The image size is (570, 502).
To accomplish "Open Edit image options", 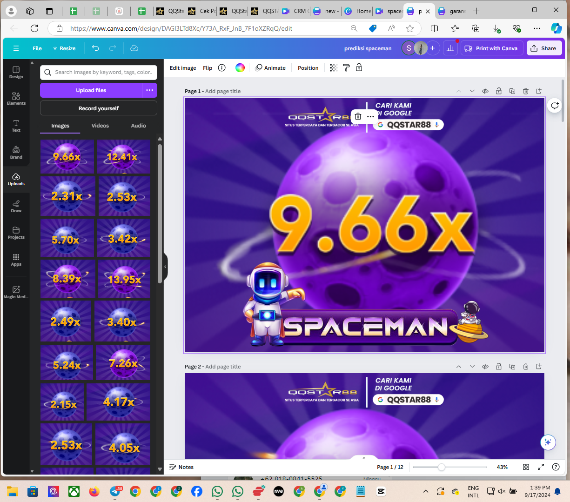I will pos(183,68).
